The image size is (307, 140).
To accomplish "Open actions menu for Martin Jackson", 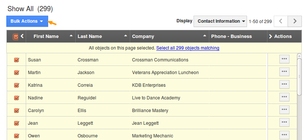I will point(284,72).
